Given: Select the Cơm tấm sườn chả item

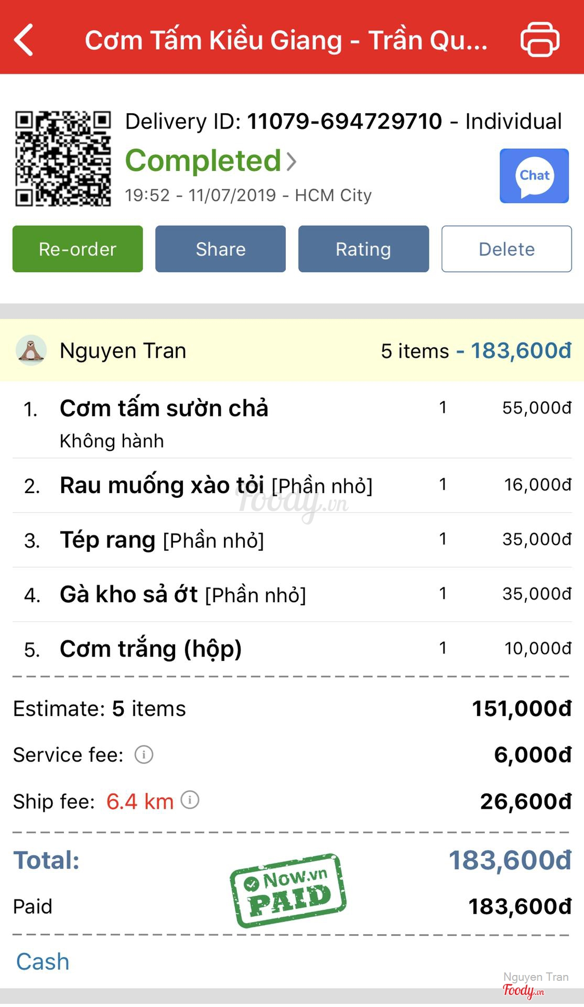Looking at the screenshot, I should (164, 409).
